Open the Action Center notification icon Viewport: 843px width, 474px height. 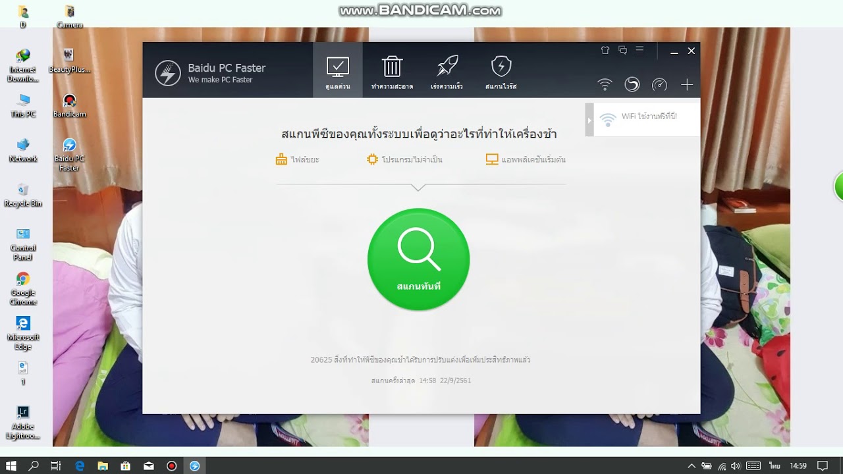[x=823, y=465]
